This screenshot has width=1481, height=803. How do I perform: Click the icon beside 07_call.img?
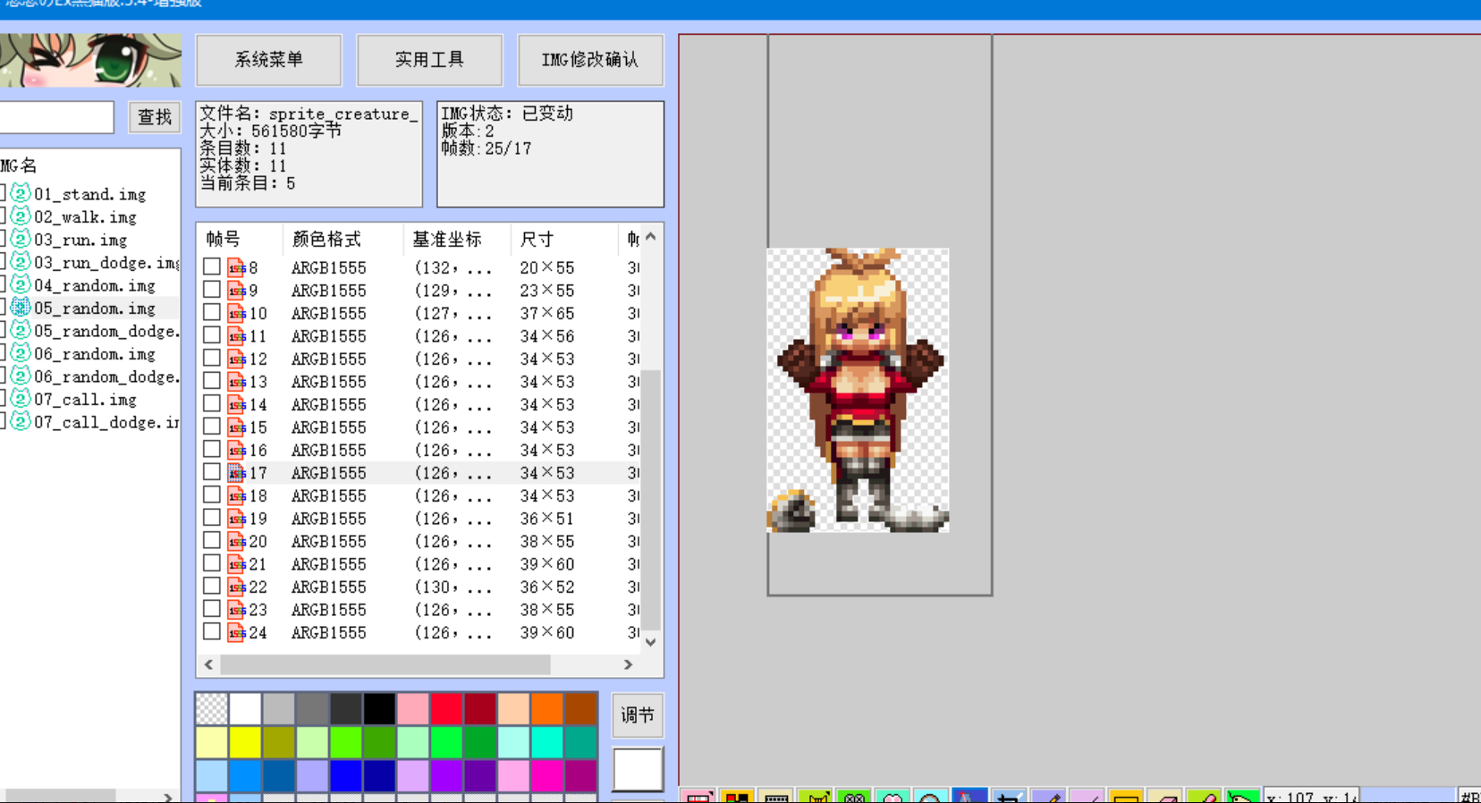21,399
